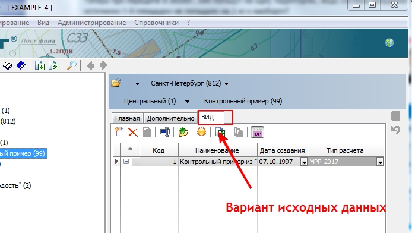Screen dimensions: 412x233
Task: Delete record using the red X icon
Action: (x=133, y=132)
